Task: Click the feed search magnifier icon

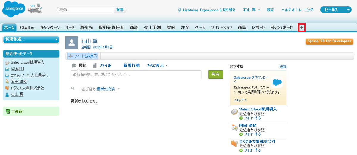Action: click(73, 89)
